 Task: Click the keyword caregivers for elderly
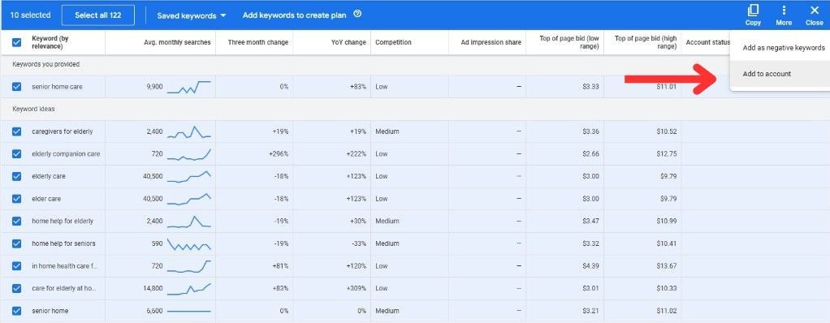[x=62, y=131]
